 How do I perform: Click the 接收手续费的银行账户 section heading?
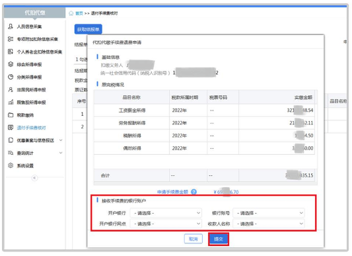[x=123, y=200]
